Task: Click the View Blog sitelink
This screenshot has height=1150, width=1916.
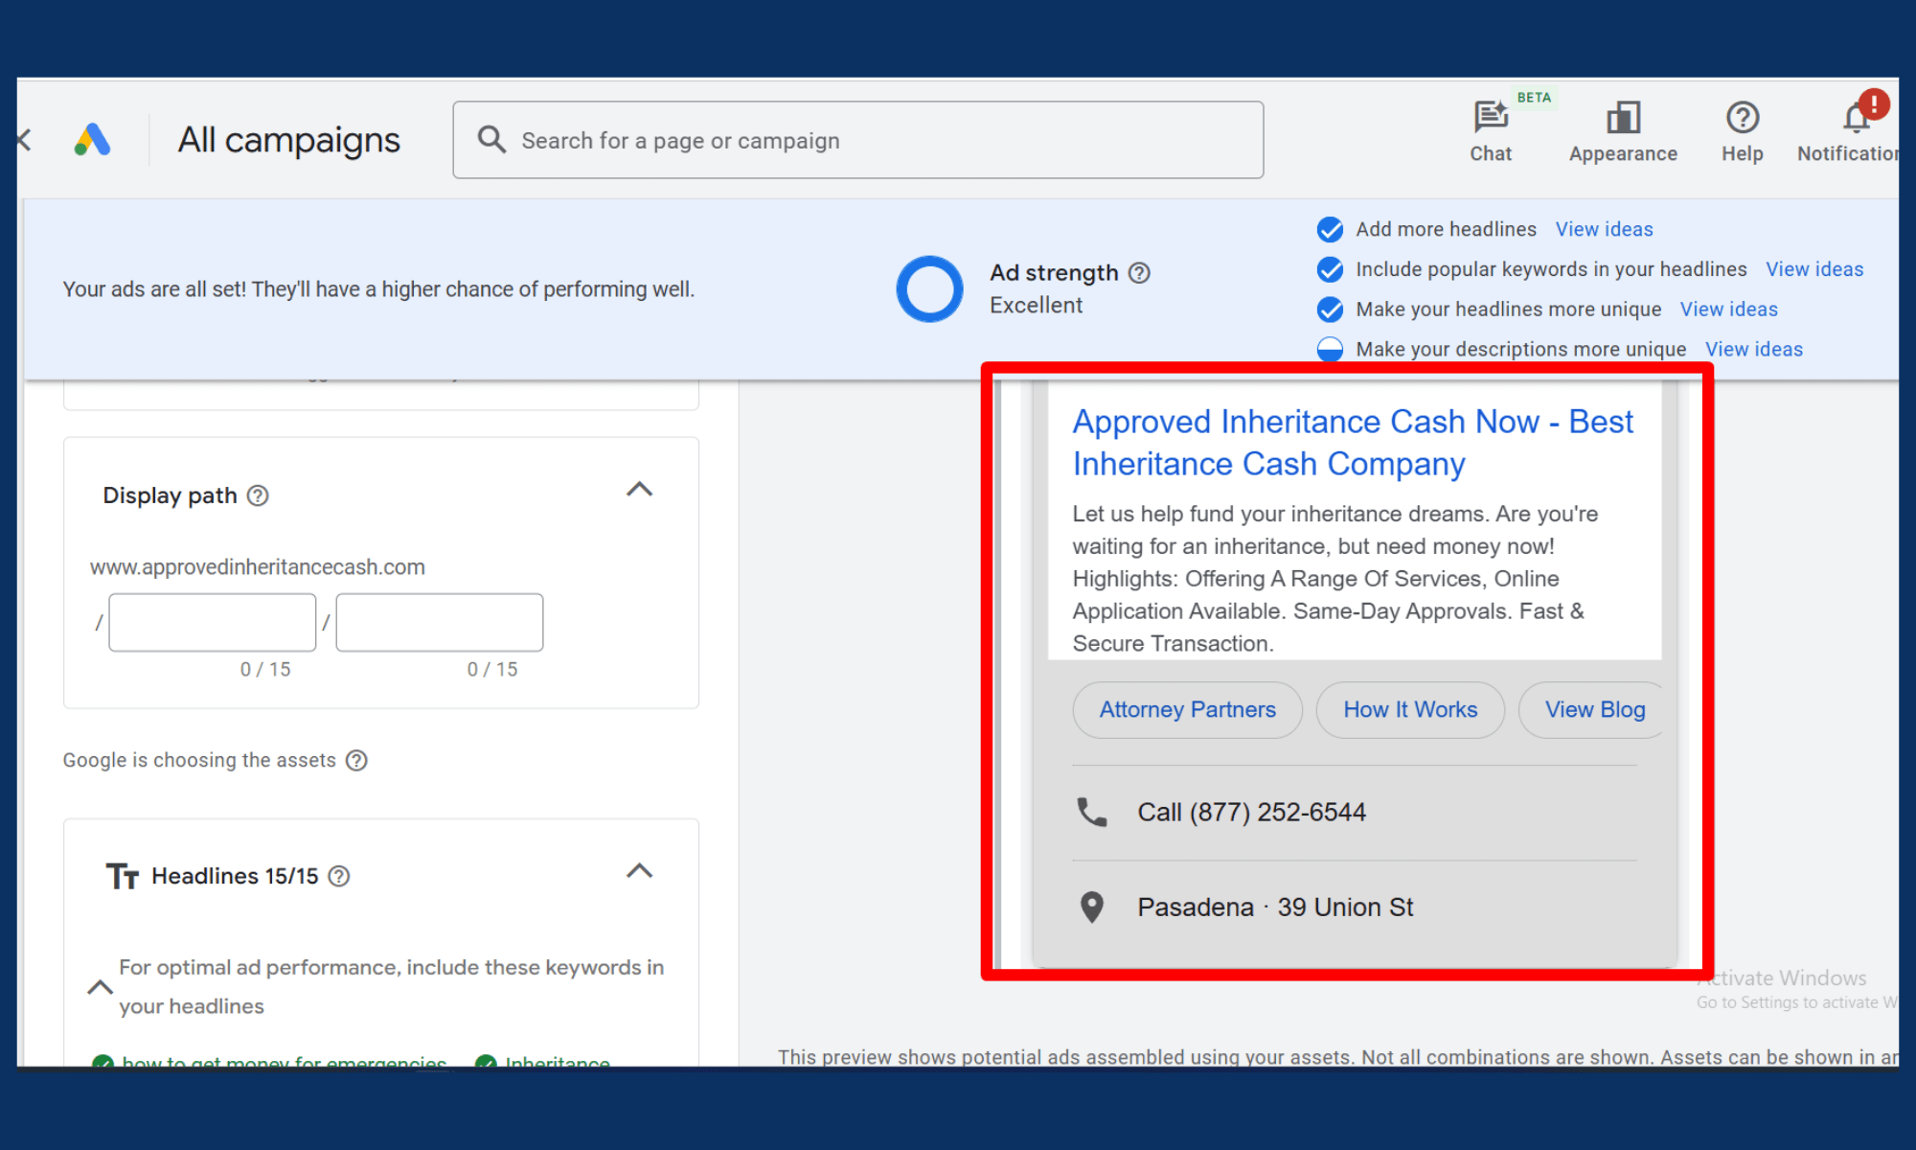Action: [1591, 710]
